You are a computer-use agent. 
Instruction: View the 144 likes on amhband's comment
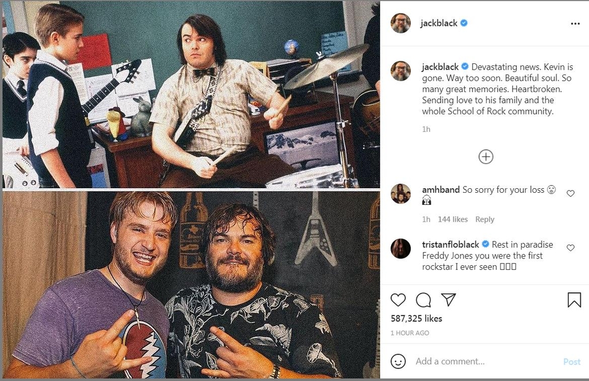pyautogui.click(x=453, y=219)
